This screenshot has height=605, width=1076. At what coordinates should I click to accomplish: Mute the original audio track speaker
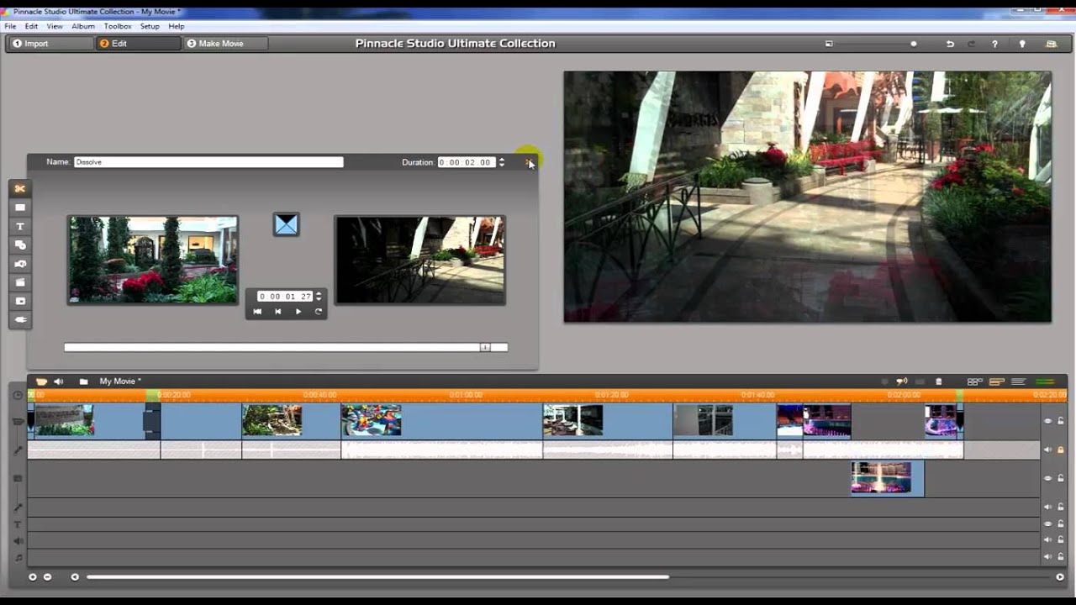1048,450
